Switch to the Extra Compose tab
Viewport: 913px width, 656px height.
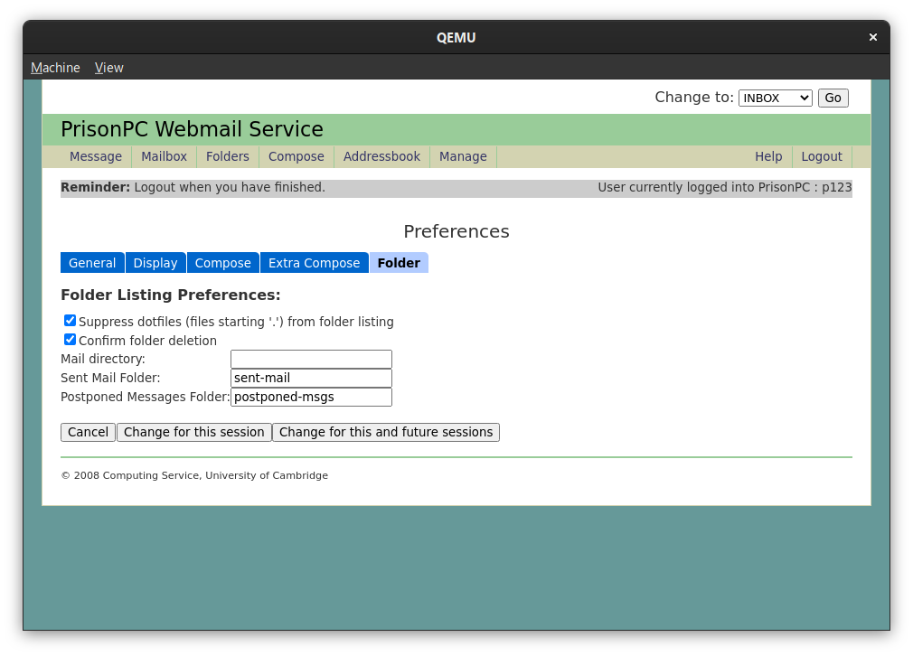pyautogui.click(x=315, y=263)
